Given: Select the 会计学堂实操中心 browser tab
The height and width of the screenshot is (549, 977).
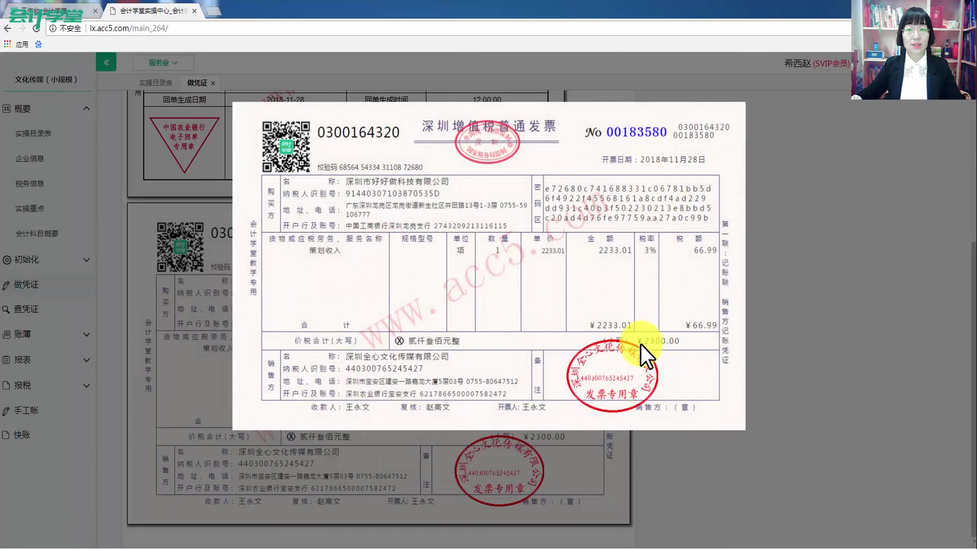Looking at the screenshot, I should (x=153, y=11).
